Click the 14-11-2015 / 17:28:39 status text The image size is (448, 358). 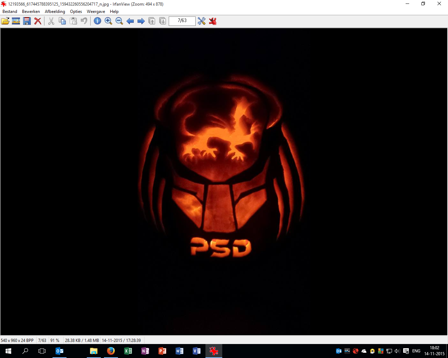[x=121, y=340]
